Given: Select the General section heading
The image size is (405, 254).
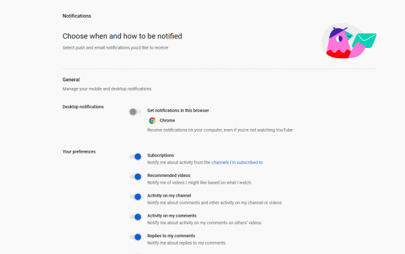Looking at the screenshot, I should click(71, 80).
